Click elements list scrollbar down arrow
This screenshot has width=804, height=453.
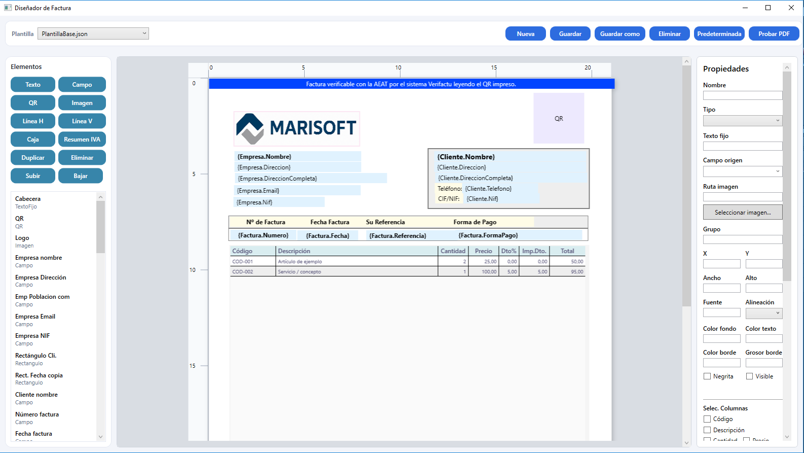coord(100,437)
